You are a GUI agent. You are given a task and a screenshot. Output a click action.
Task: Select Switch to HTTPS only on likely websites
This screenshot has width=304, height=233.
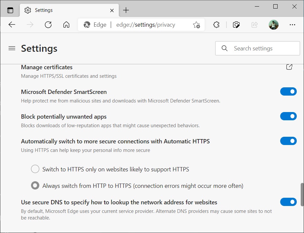(x=35, y=169)
